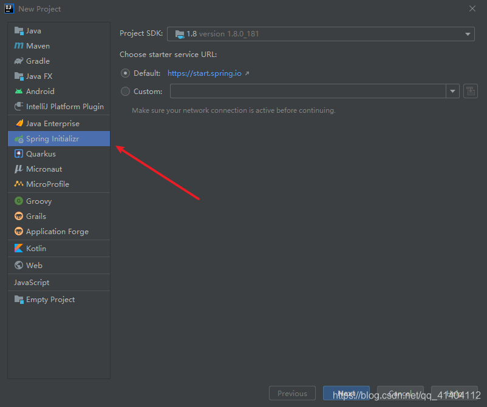Select the Empty Project folder icon
Image resolution: width=487 pixels, height=407 pixels.
click(19, 300)
